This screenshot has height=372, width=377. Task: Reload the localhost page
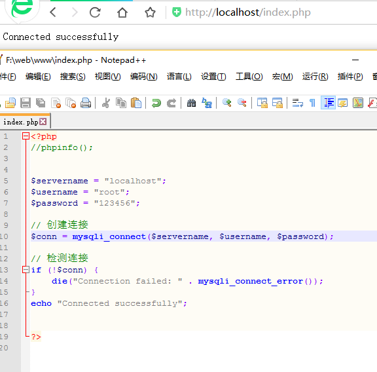coord(95,12)
